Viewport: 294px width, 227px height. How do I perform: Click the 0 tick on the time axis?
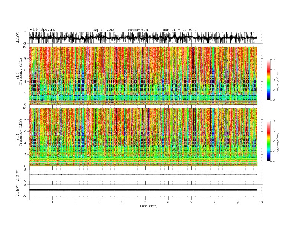29,202
